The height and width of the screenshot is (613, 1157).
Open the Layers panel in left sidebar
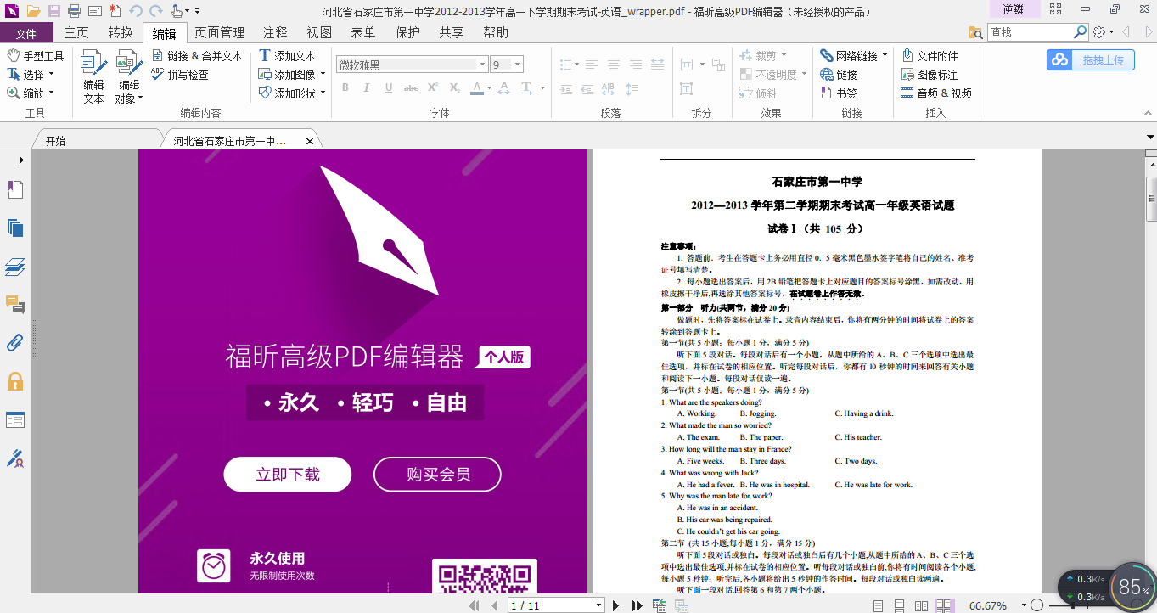tap(15, 267)
